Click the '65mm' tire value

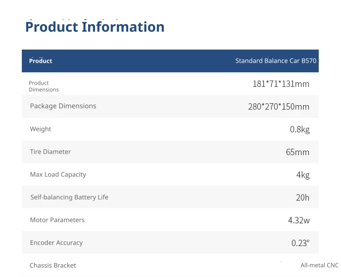click(297, 152)
